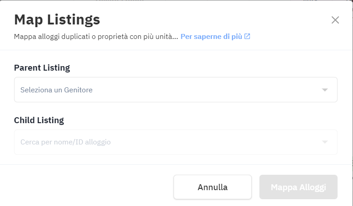Screen dimensions: 353x206
Task: Click the Child Listing label
Action: pyautogui.click(x=39, y=120)
